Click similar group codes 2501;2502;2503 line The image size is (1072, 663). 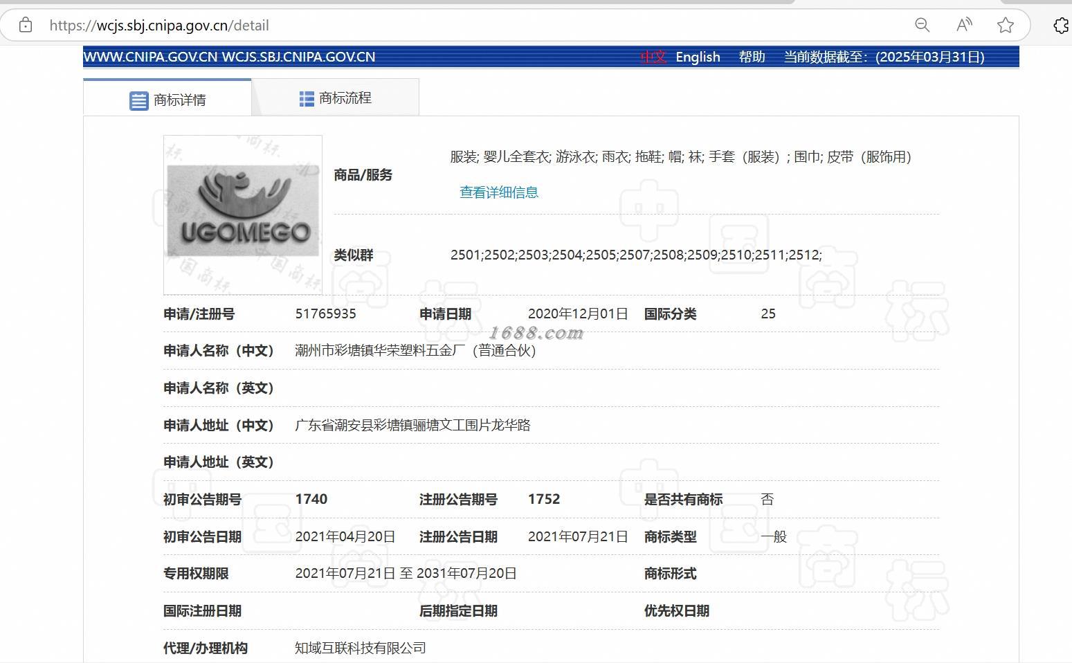(636, 255)
